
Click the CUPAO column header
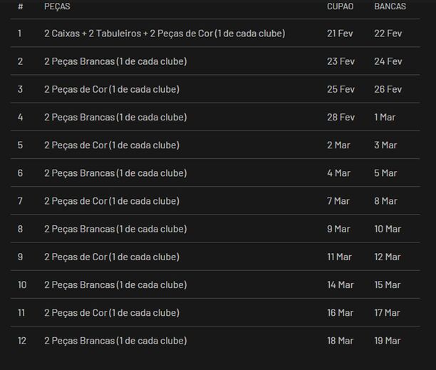click(340, 6)
